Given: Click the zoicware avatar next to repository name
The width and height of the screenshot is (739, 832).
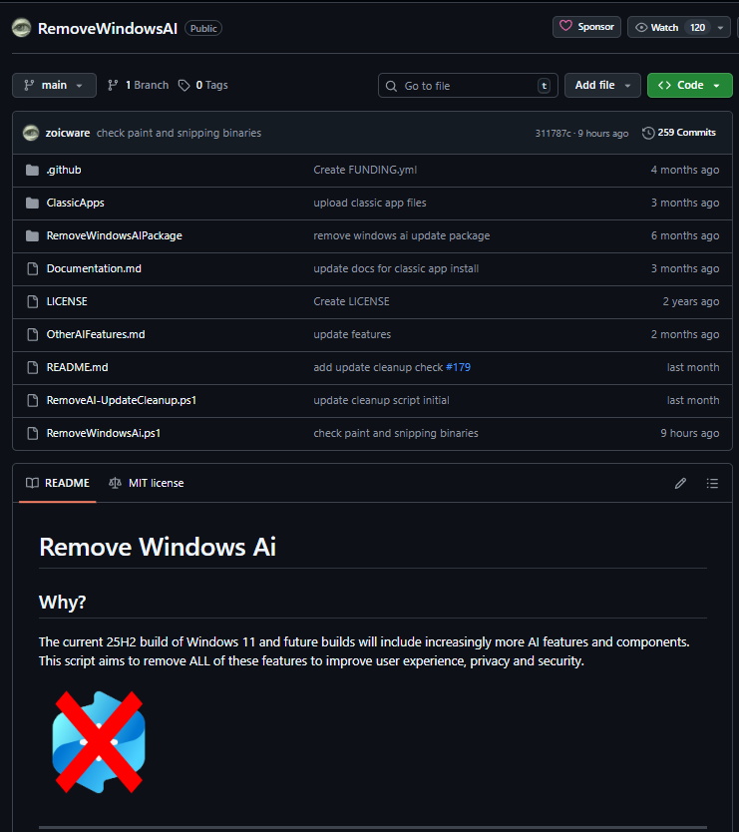Looking at the screenshot, I should tap(21, 28).
